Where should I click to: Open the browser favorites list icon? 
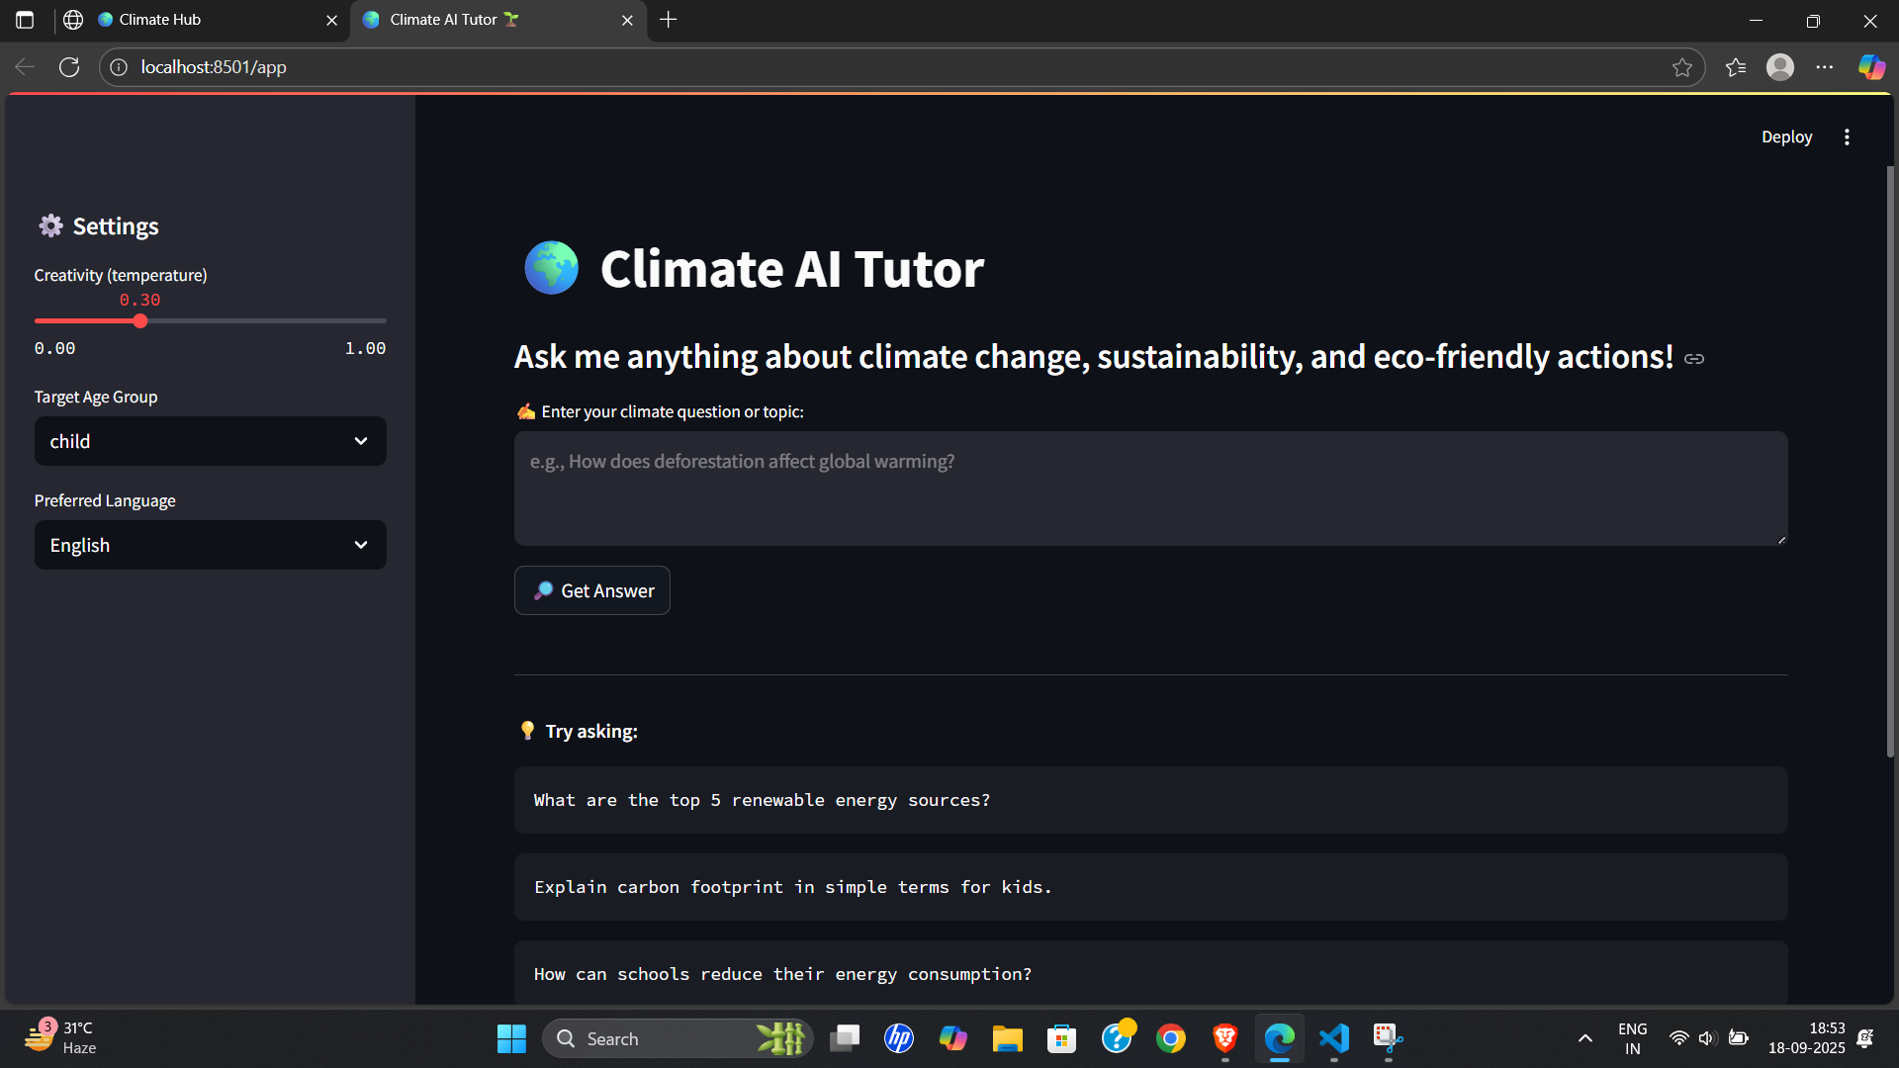pyautogui.click(x=1736, y=67)
